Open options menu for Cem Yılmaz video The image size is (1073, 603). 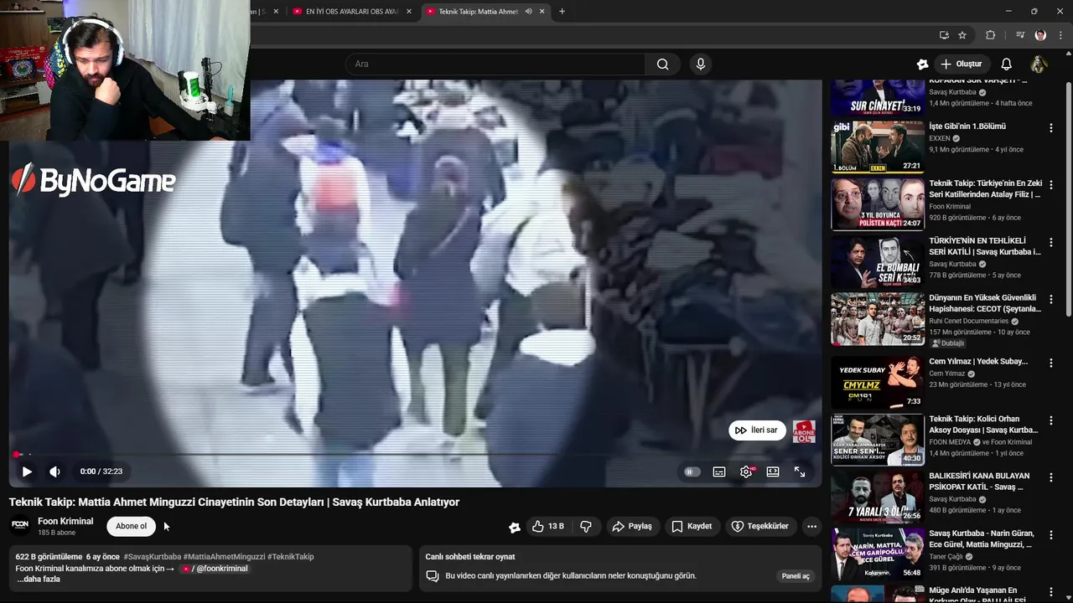click(1050, 363)
